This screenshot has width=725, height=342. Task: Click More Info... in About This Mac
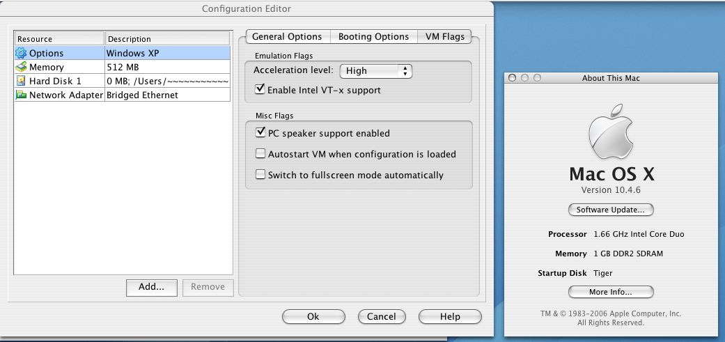click(610, 292)
